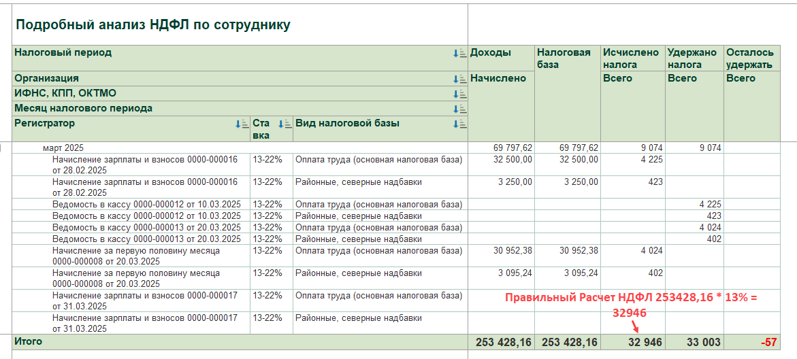Select Итого Налоговая база total 253 428,16

coord(570,342)
